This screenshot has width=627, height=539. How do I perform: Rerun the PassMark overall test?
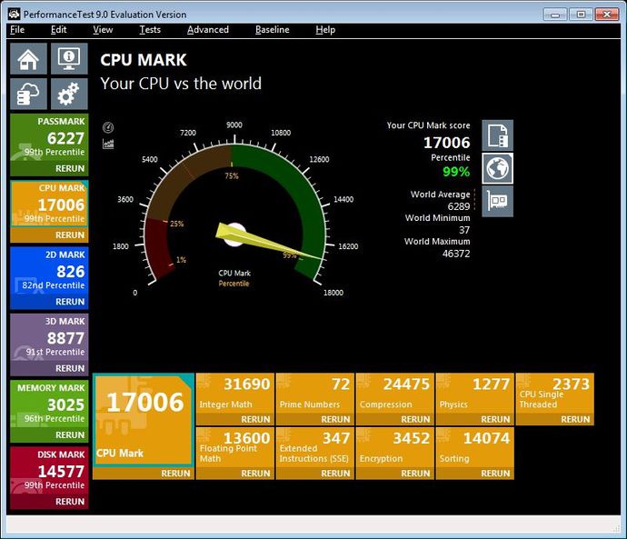click(x=70, y=168)
